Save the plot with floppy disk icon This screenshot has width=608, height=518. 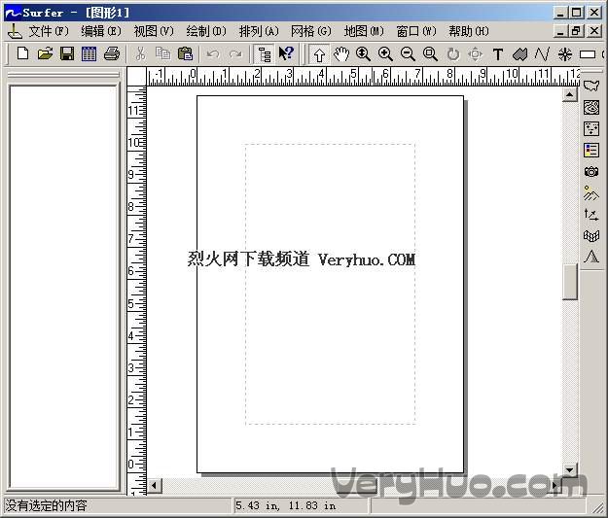[67, 53]
